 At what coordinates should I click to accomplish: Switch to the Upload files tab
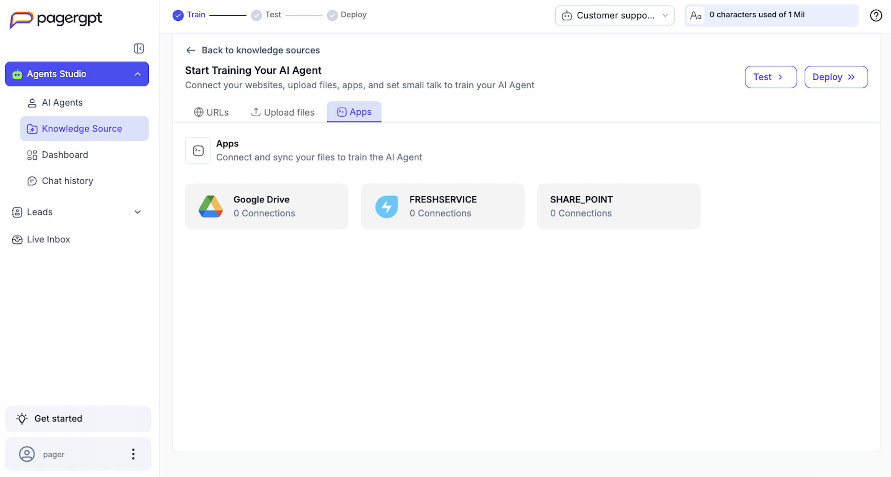tap(283, 112)
